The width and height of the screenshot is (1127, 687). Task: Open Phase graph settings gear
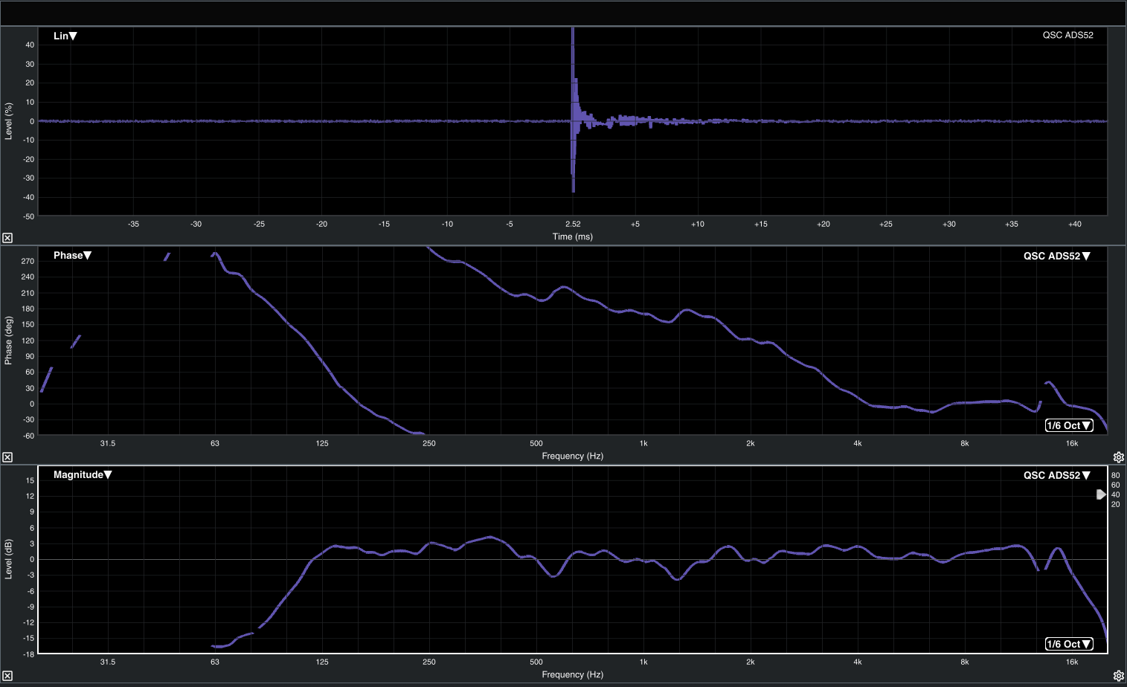point(1118,457)
